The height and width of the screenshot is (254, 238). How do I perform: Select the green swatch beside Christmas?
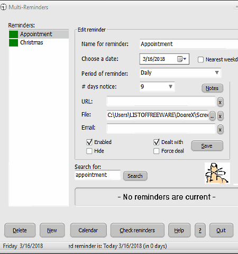pyautogui.click(x=13, y=43)
